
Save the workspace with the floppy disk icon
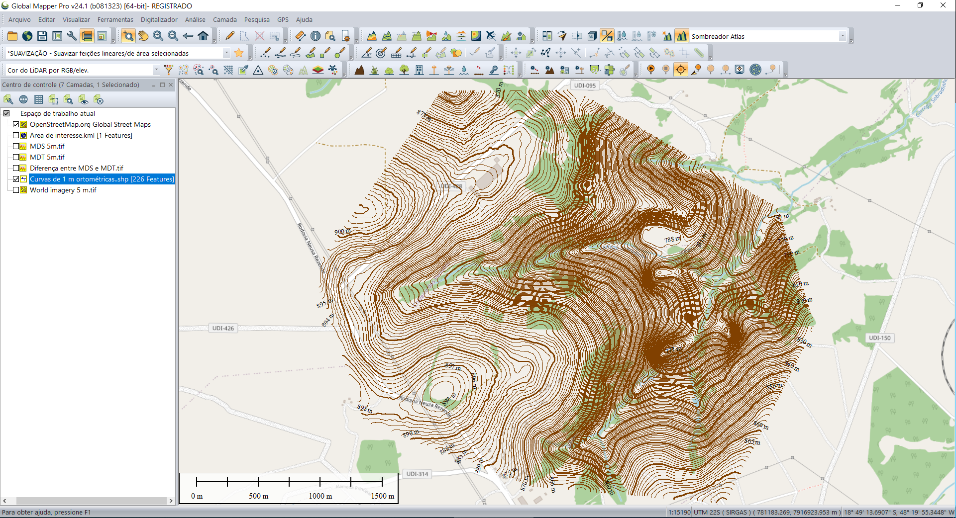coord(42,36)
